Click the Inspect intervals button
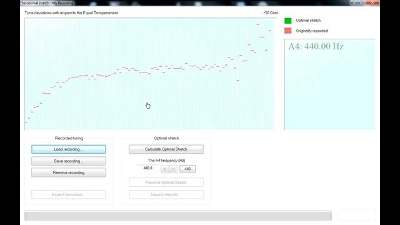Screen dimensions: 400x225 (x=166, y=194)
